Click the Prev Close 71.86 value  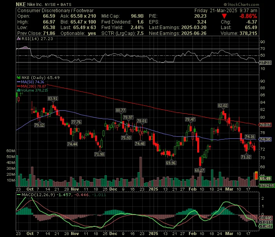pos(49,33)
